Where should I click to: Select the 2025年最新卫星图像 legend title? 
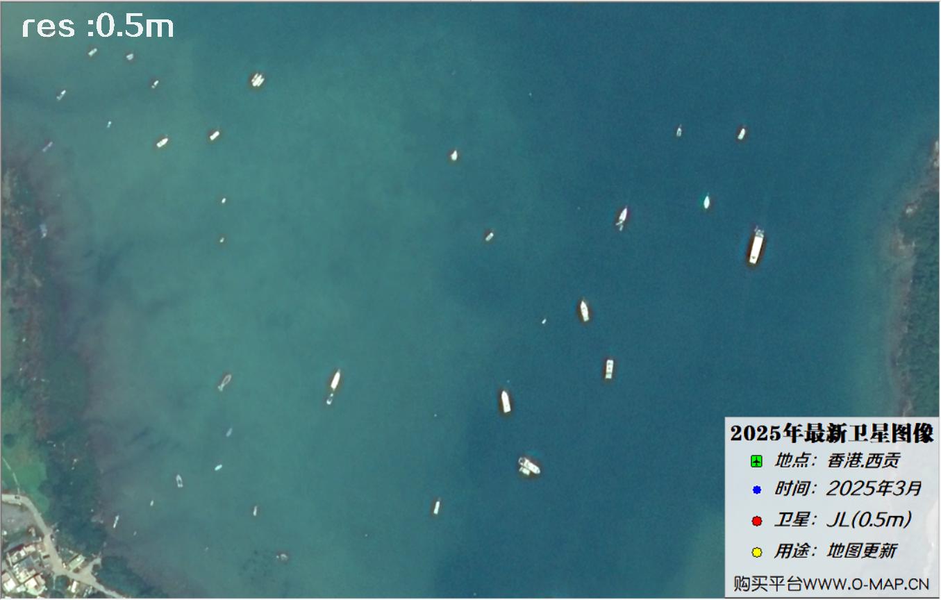(832, 434)
